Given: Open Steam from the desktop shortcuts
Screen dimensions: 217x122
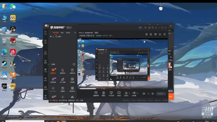Looking at the screenshot, I should click(x=4, y=64).
